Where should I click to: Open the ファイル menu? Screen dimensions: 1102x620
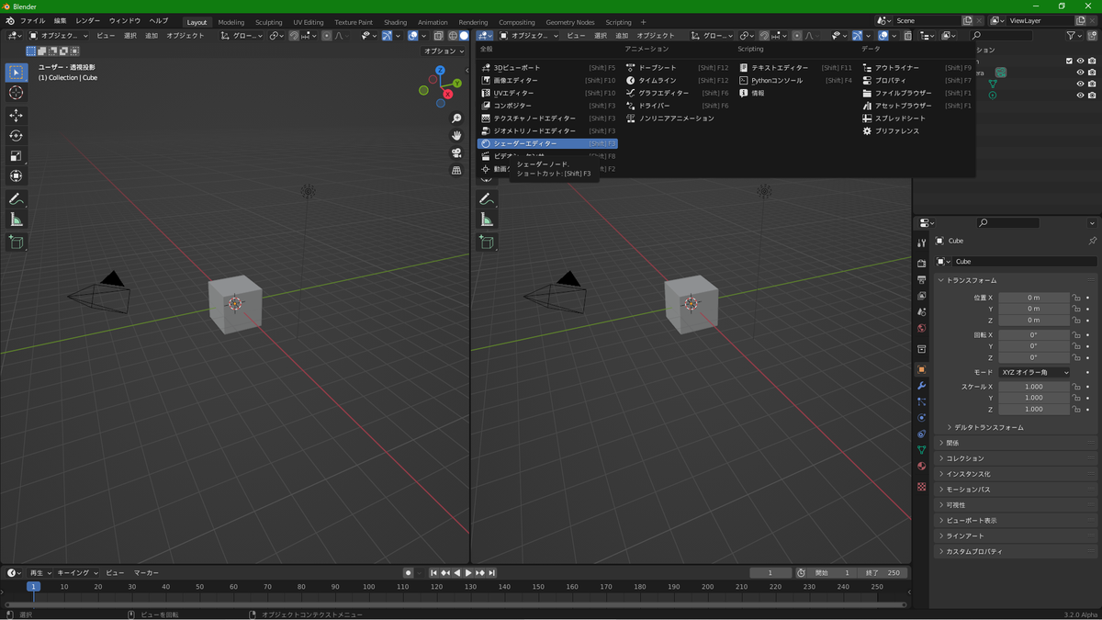(32, 21)
